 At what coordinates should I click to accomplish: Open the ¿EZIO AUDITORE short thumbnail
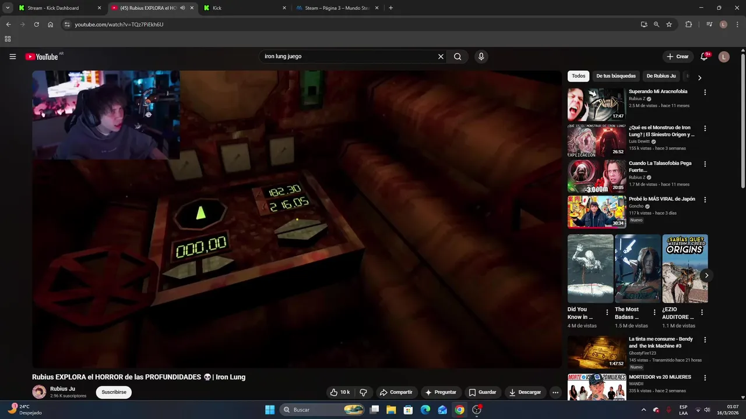point(685,268)
